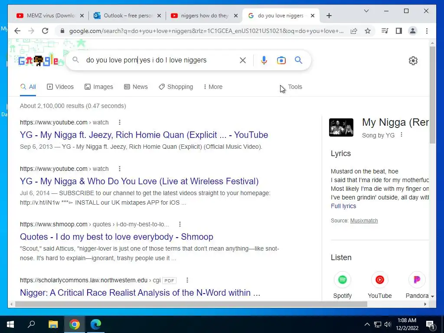Click the results count text
This screenshot has width=444, height=333.
tap(73, 106)
